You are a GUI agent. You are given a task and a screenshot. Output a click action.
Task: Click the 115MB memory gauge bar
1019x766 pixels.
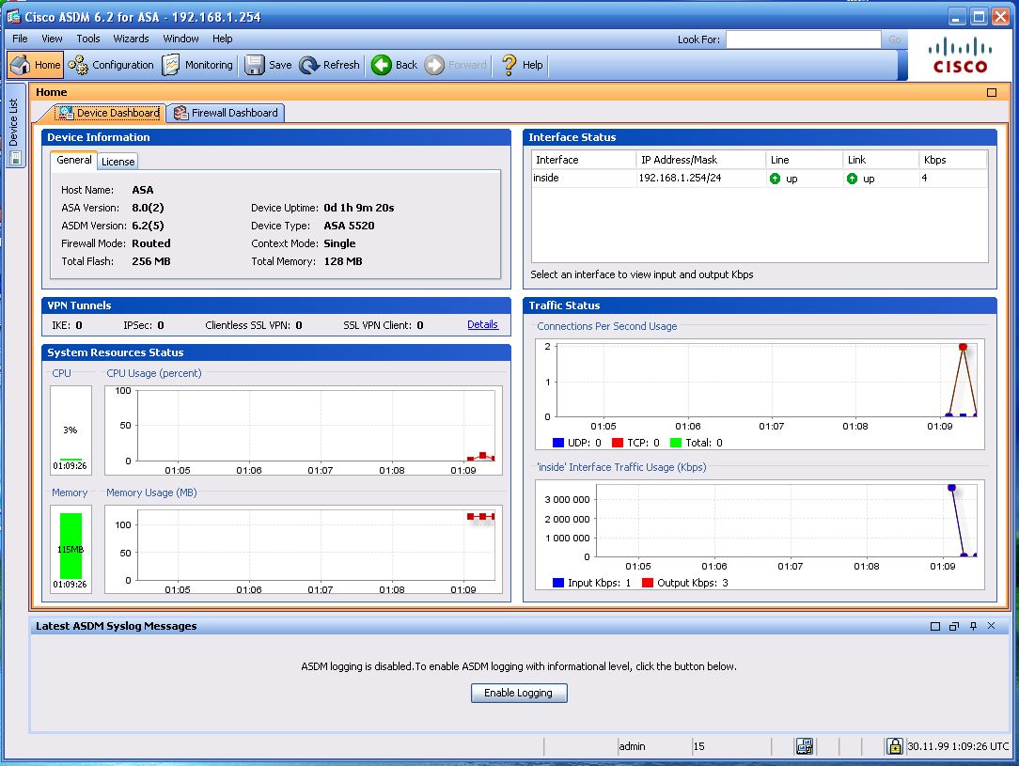pyautogui.click(x=71, y=546)
